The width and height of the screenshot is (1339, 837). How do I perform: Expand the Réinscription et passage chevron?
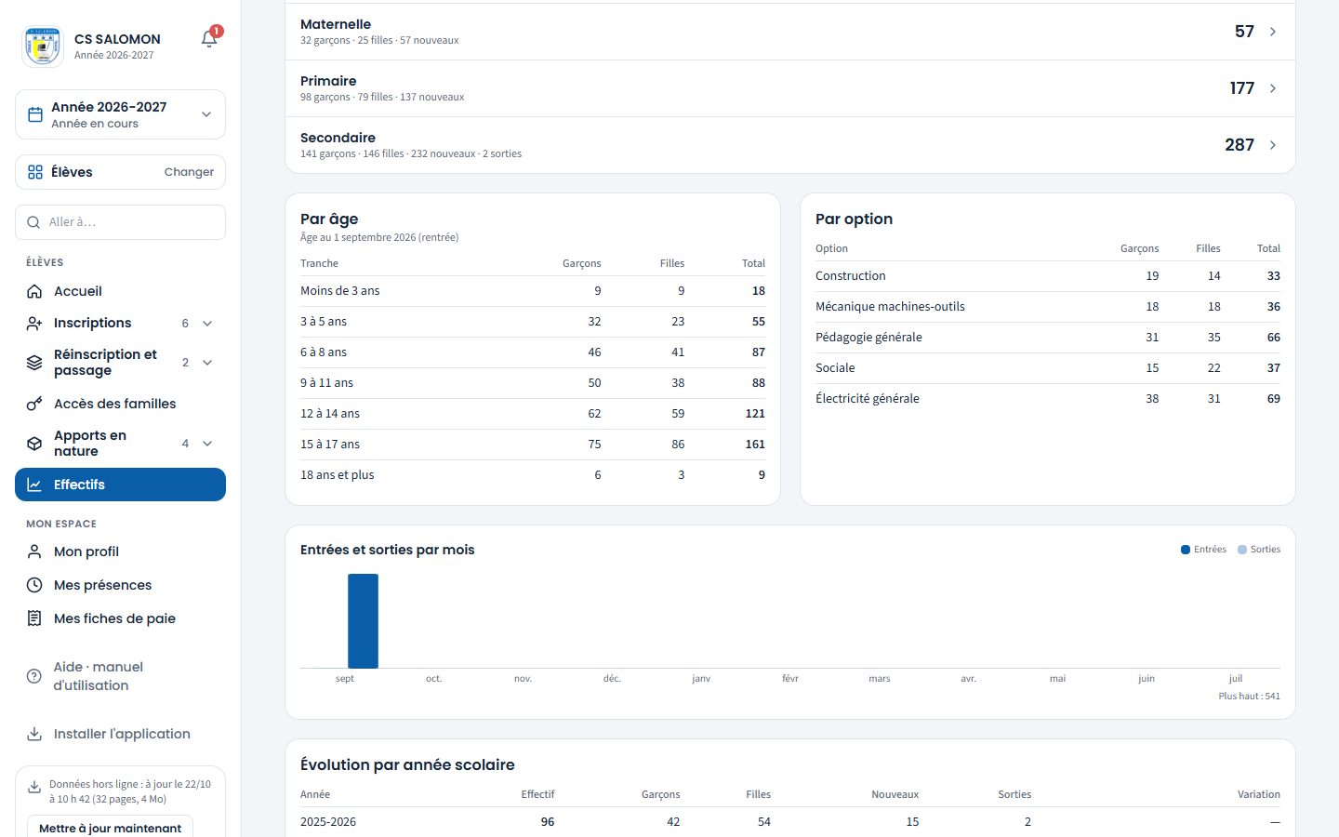(x=207, y=363)
